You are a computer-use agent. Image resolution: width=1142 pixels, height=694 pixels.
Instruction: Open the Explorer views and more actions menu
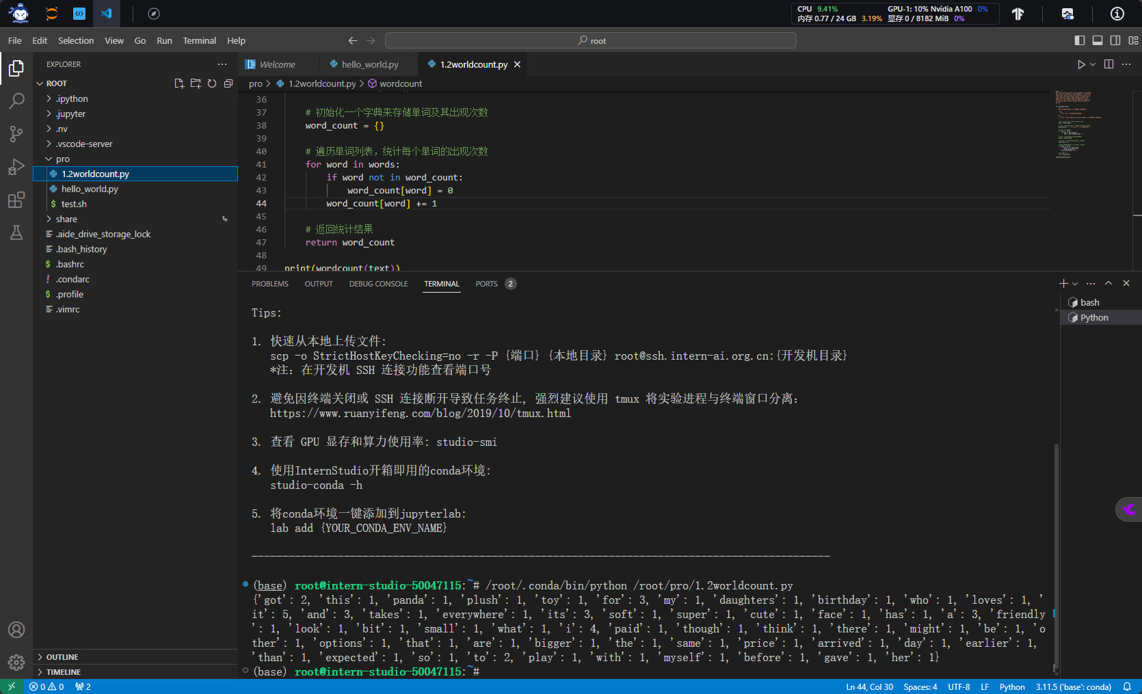(x=222, y=64)
